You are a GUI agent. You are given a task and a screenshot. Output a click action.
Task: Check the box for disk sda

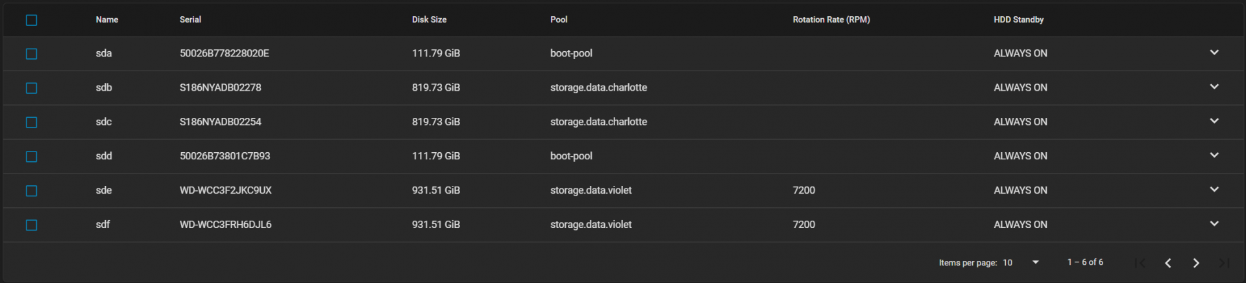click(31, 54)
